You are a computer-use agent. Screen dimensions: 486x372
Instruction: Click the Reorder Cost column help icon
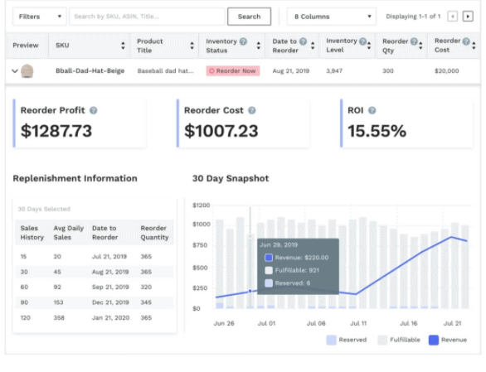tap(466, 41)
